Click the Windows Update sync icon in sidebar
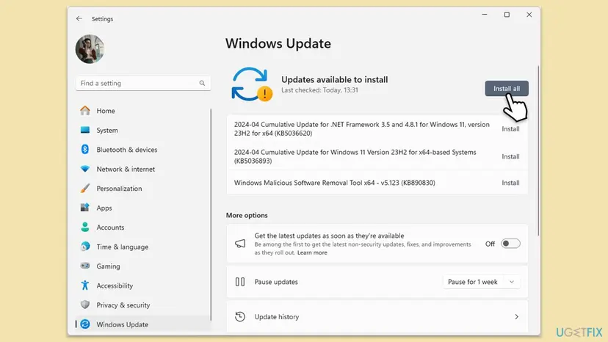Viewport: 608px width, 342px height. point(85,324)
